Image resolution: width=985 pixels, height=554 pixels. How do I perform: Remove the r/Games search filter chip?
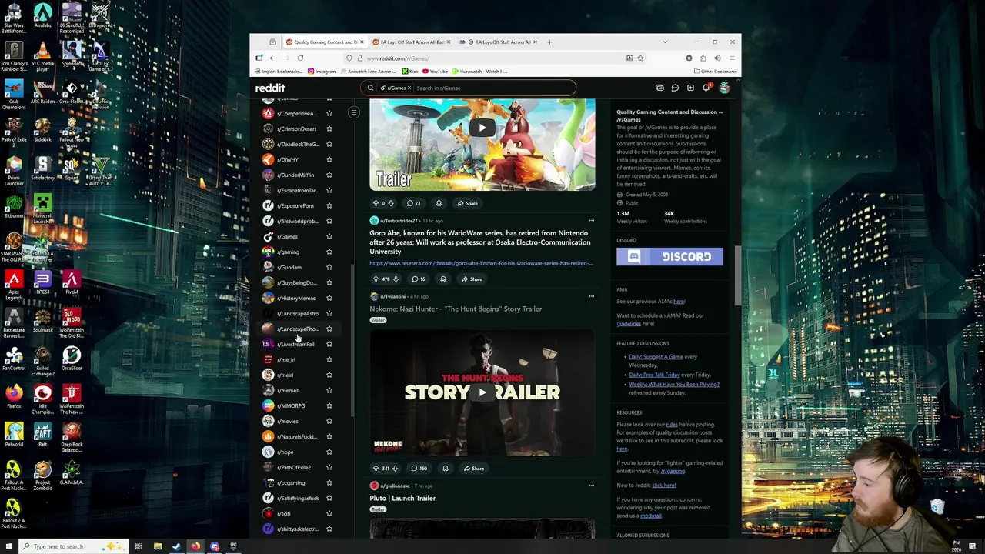pos(409,88)
